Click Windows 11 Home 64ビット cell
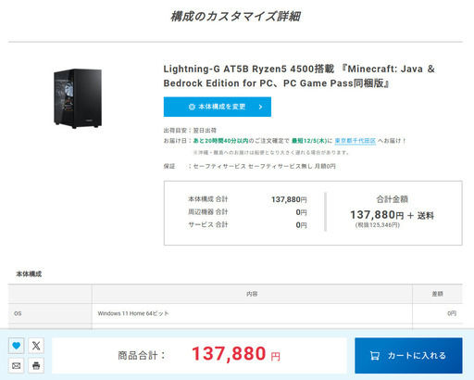 click(252, 313)
